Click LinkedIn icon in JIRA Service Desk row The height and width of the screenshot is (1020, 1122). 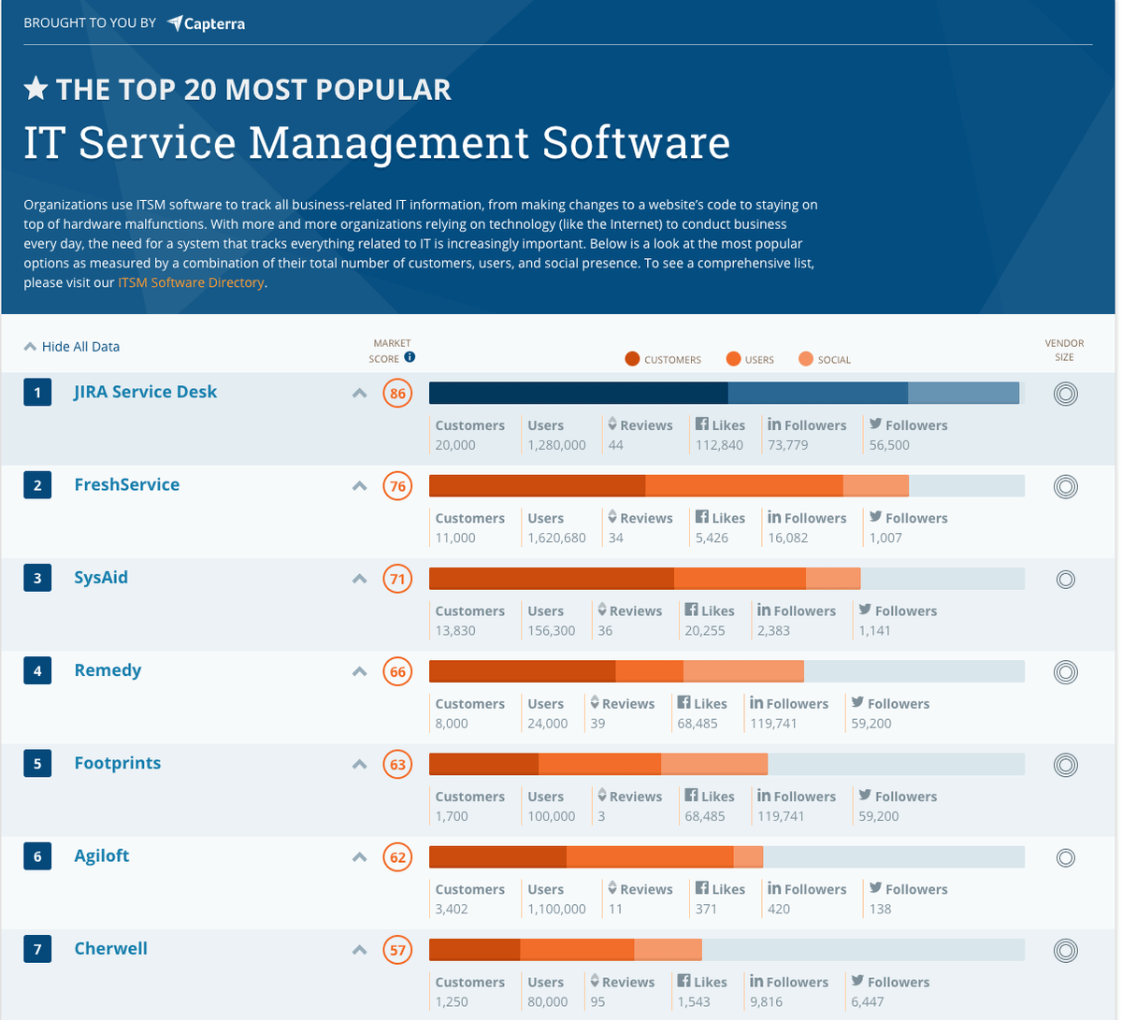(774, 424)
